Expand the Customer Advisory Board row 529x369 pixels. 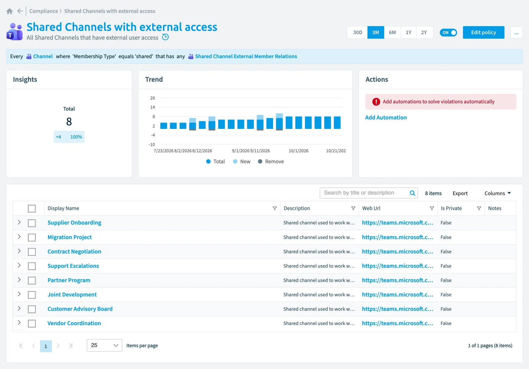(19, 308)
